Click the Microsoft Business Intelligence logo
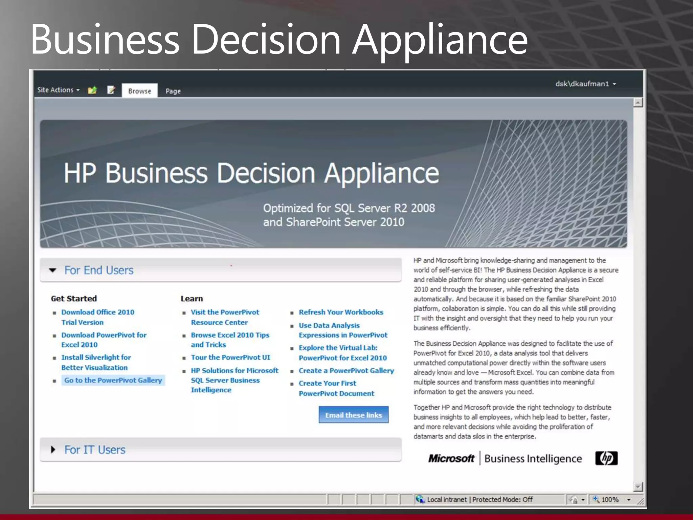 click(x=505, y=458)
